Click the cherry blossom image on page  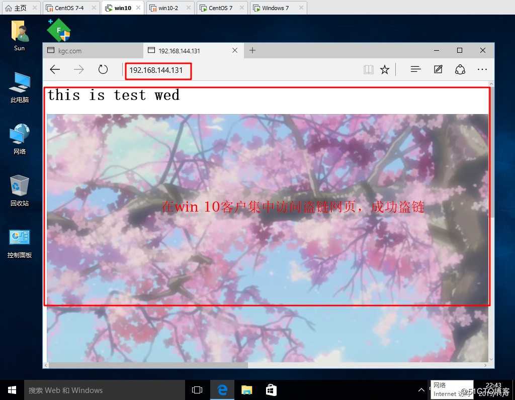tap(268, 238)
